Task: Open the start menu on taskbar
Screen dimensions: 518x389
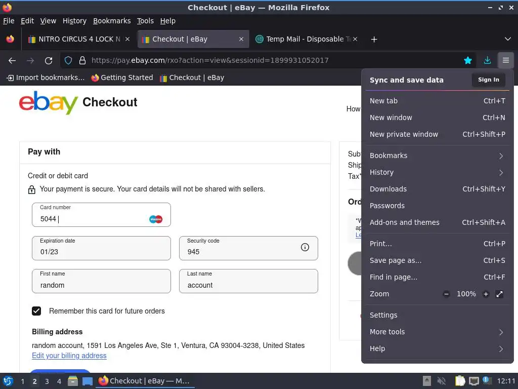Action: click(8, 381)
